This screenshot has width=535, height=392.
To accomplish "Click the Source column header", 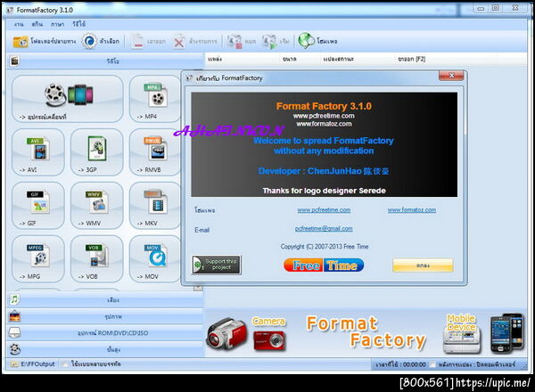I will 243,59.
